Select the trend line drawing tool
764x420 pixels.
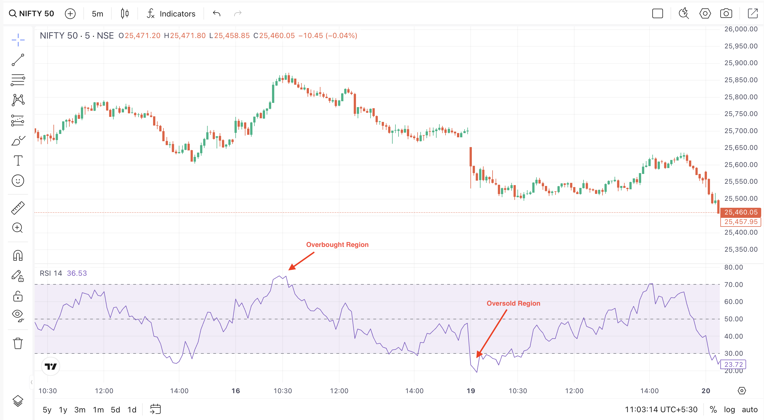18,60
